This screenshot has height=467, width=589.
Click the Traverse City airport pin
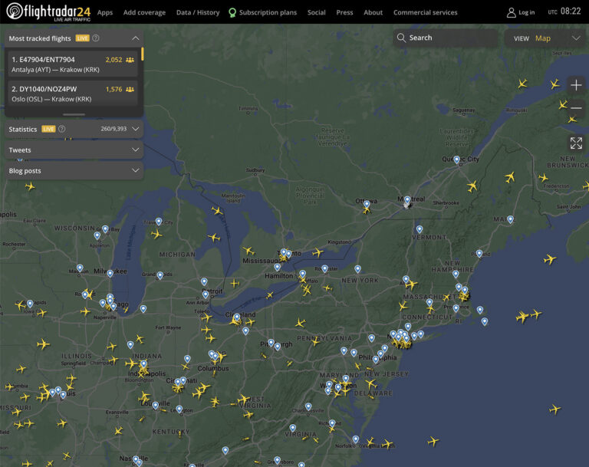point(159,222)
